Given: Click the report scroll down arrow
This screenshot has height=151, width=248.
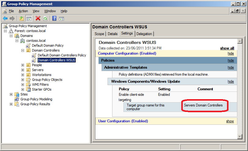Looking at the screenshot, I should (x=239, y=136).
